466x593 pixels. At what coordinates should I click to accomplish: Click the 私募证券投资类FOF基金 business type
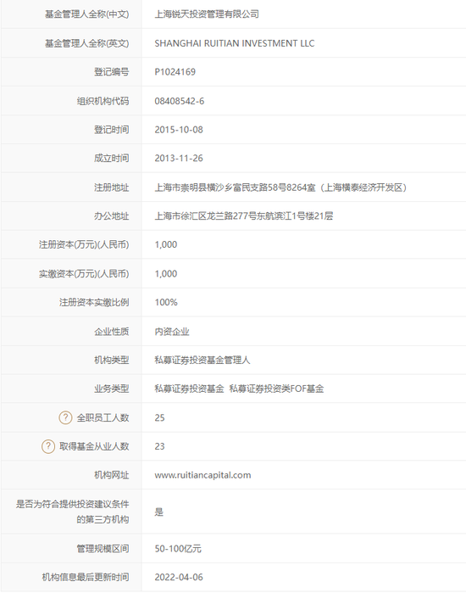coord(277,389)
